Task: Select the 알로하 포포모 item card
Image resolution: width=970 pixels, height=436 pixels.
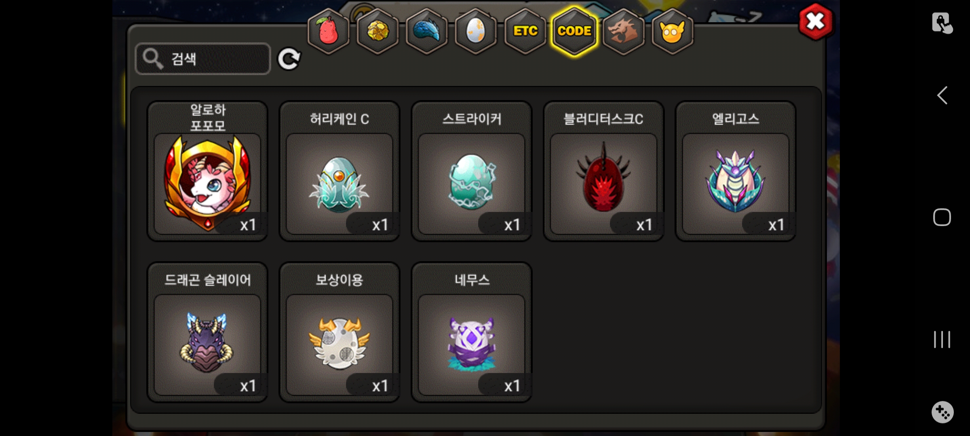Action: tap(207, 171)
